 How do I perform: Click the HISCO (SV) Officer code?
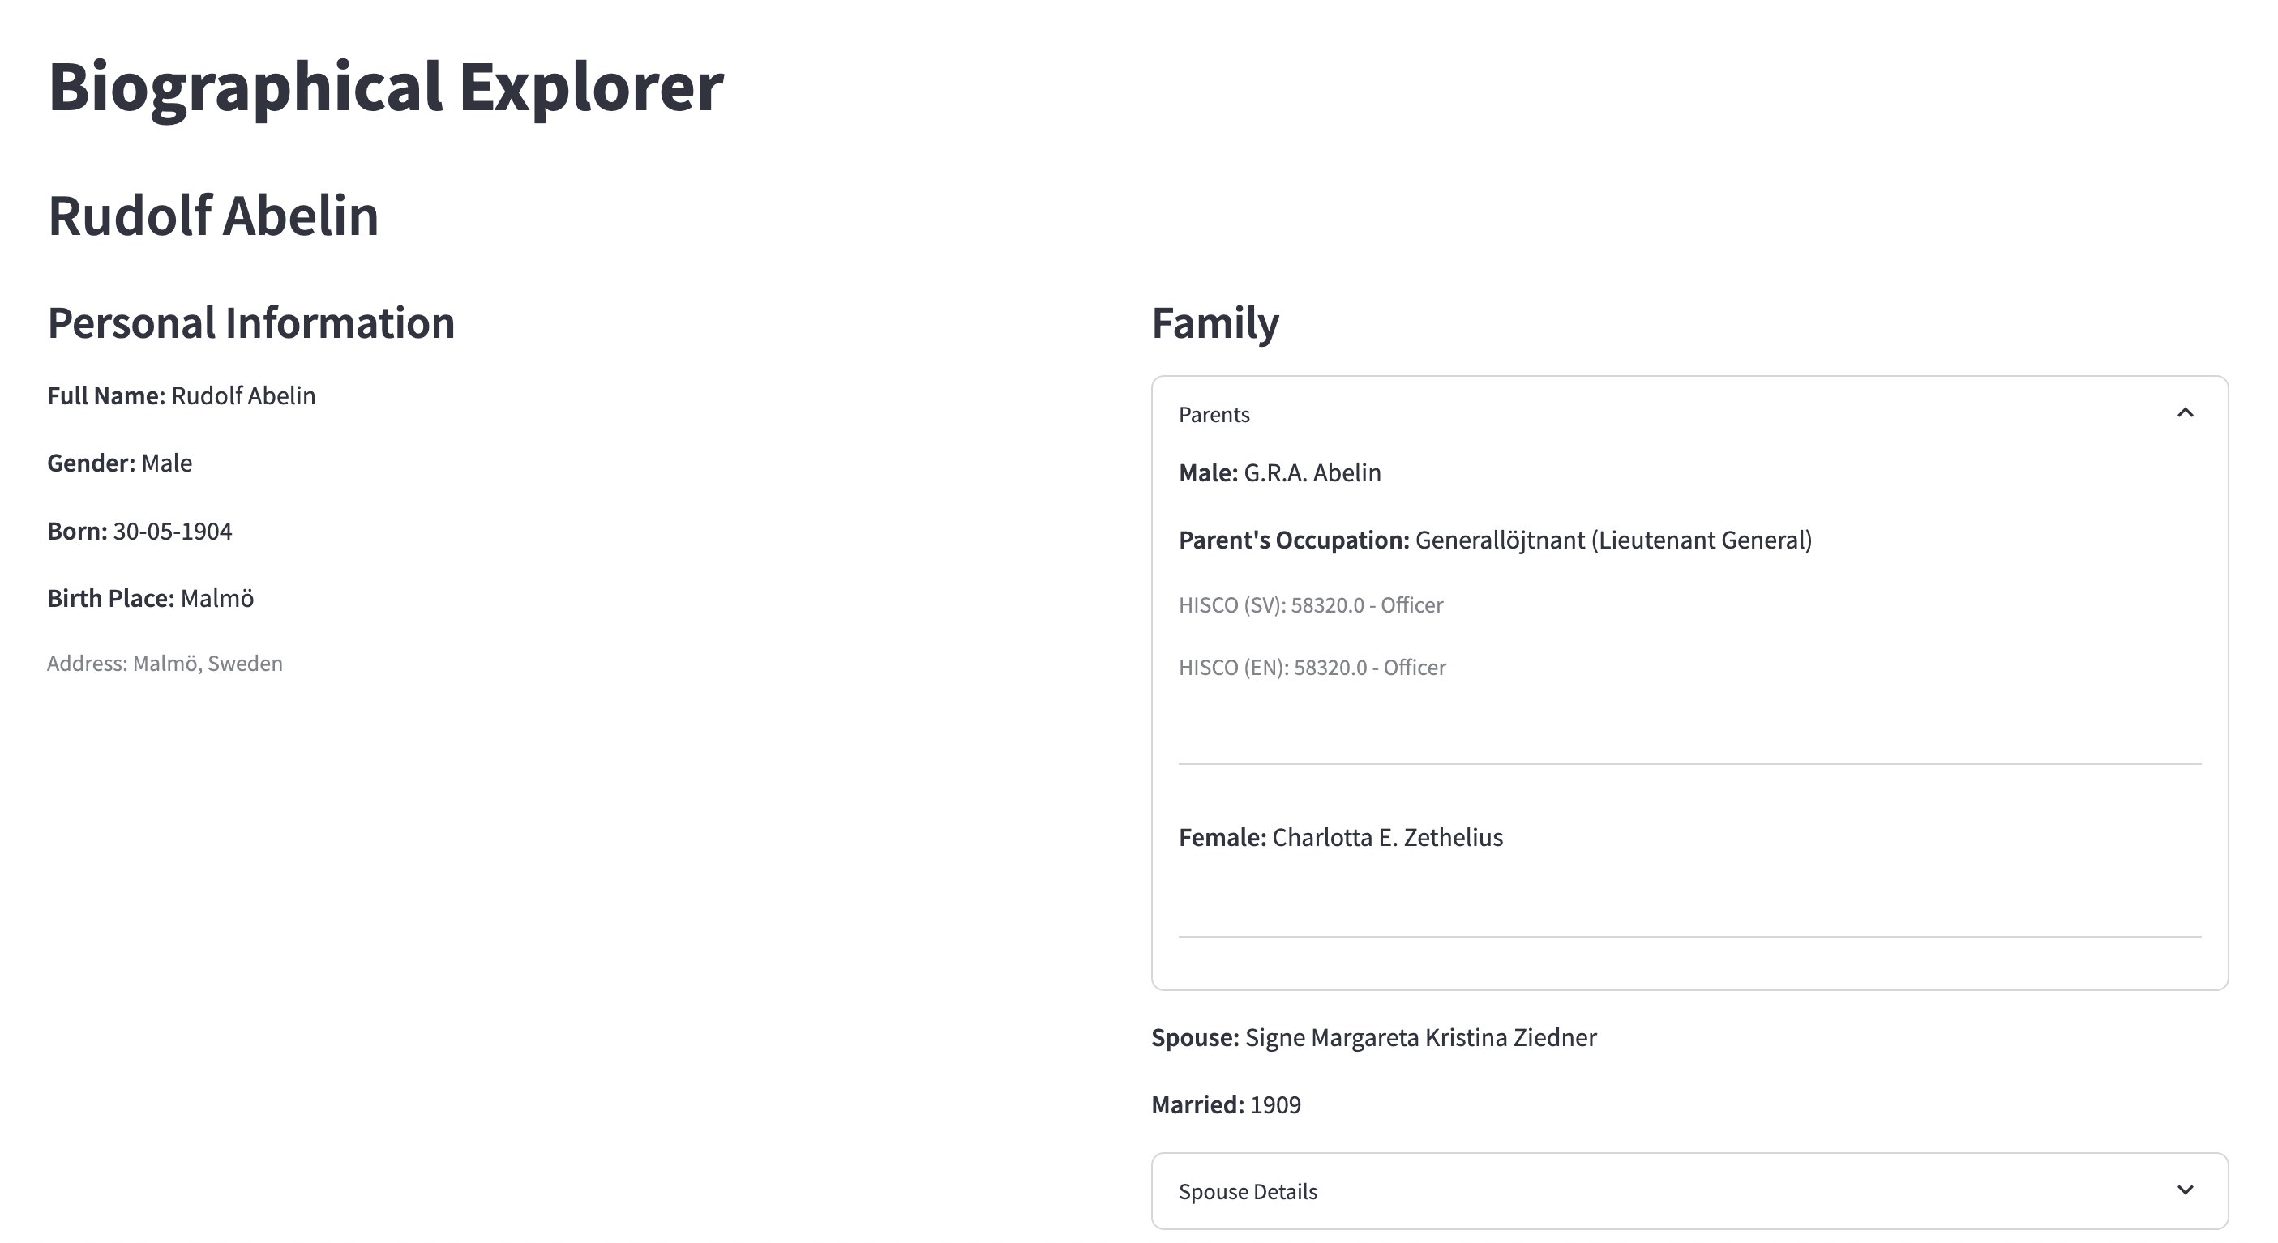[1311, 605]
